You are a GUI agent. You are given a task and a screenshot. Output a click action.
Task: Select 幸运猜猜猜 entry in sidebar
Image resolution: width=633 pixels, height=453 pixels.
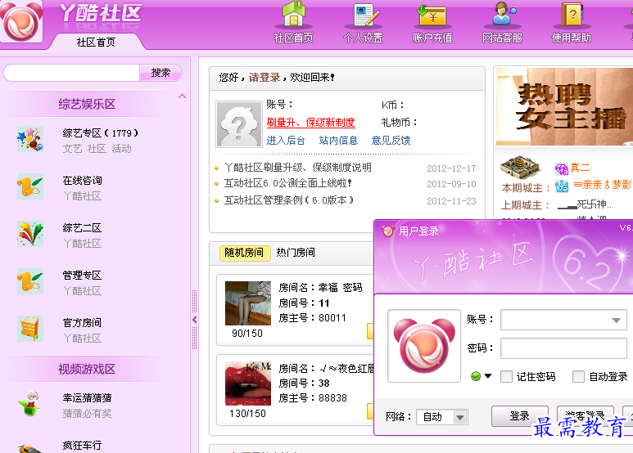[x=87, y=398]
